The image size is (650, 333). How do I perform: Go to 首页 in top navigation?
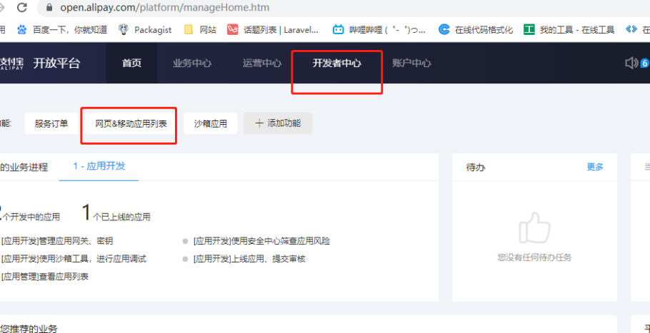(x=131, y=63)
